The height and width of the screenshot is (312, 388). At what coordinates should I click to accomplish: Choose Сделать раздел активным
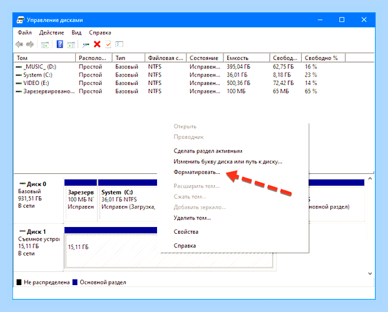pyautogui.click(x=208, y=151)
